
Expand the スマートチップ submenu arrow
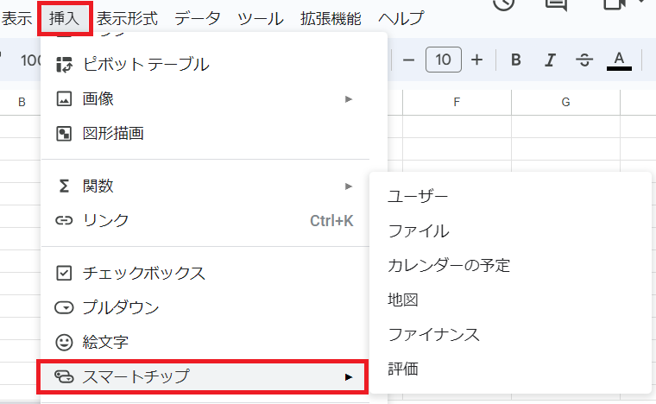tap(349, 376)
